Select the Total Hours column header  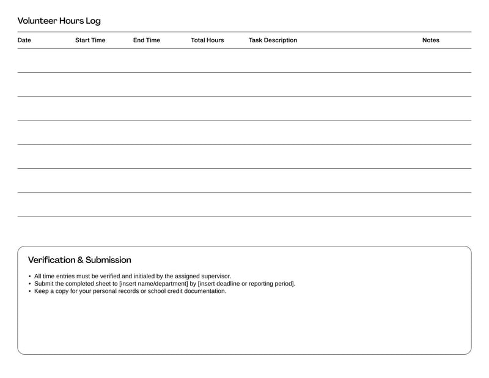point(207,40)
